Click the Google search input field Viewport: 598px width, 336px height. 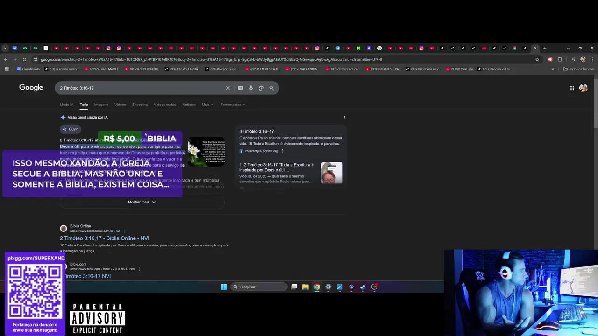(140, 88)
